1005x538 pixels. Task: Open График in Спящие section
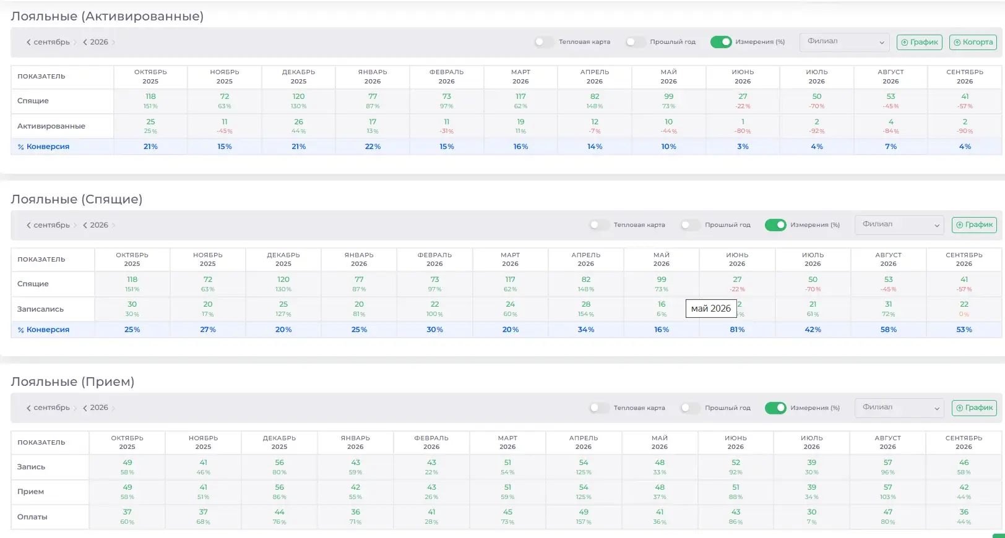pyautogui.click(x=974, y=225)
